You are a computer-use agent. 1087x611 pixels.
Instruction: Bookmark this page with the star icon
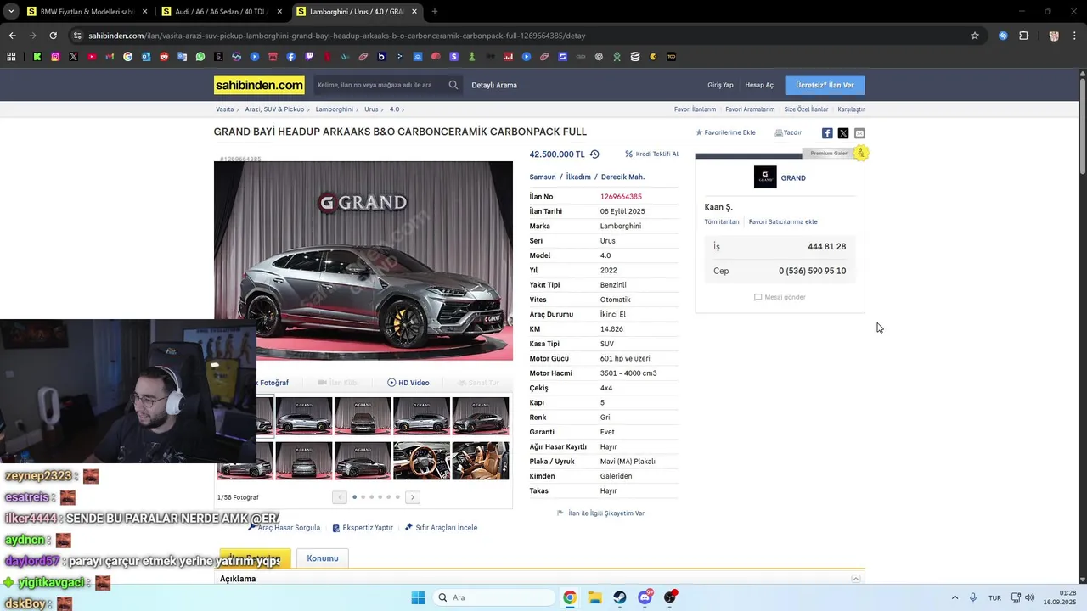pyautogui.click(x=975, y=36)
